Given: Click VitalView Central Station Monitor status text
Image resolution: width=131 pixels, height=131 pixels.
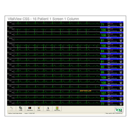Looking at the screenshot, I should coord(15,113).
